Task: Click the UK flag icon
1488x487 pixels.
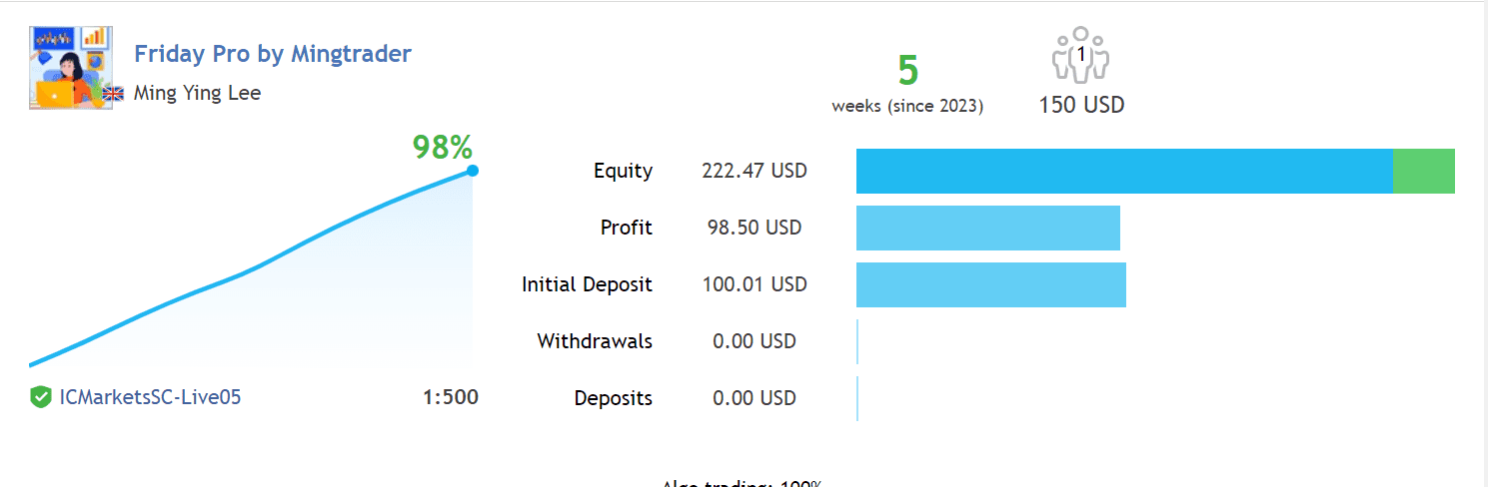Action: pyautogui.click(x=114, y=94)
